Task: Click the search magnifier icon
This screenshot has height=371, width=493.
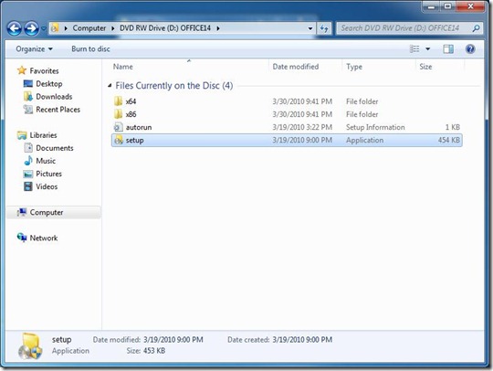Action: 476,28
